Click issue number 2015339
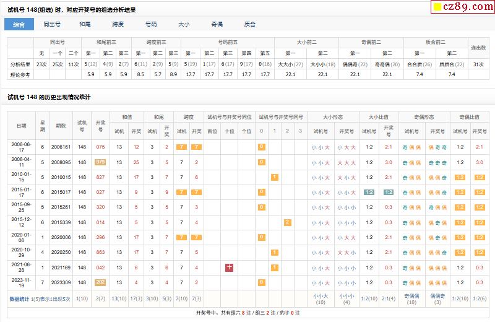 pos(61,222)
